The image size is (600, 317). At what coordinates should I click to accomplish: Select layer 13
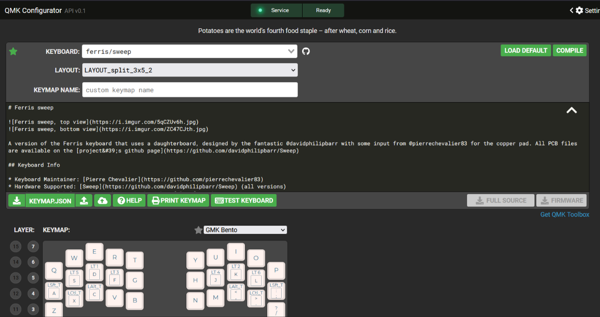click(x=16, y=278)
